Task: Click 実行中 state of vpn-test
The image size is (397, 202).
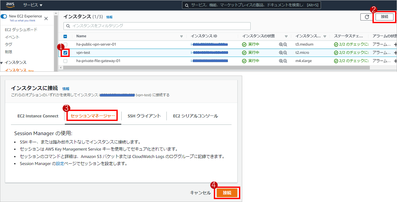Action: (x=251, y=52)
